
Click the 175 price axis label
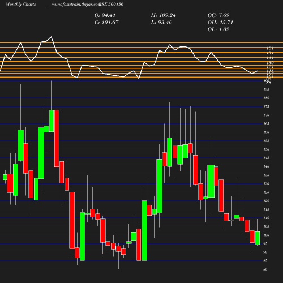click(266, 106)
